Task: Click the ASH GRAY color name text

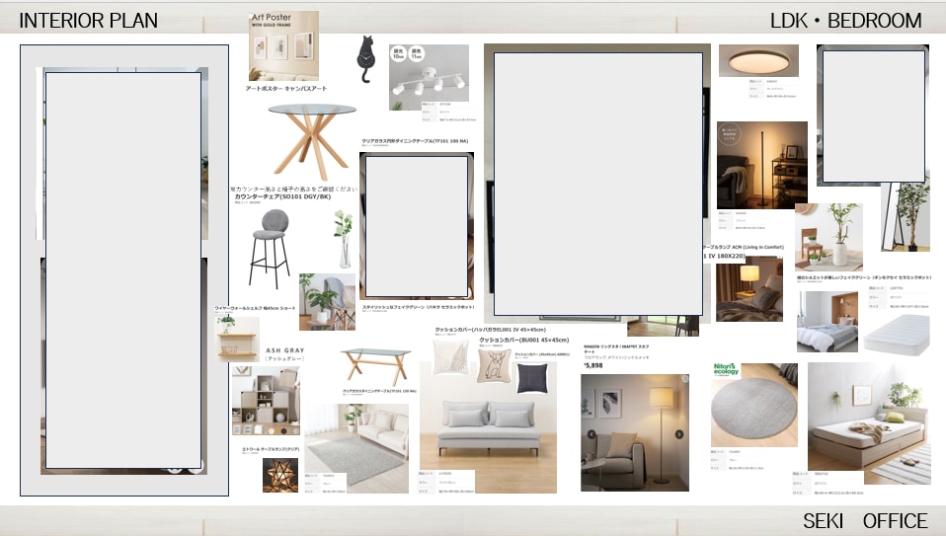Action: click(x=285, y=350)
